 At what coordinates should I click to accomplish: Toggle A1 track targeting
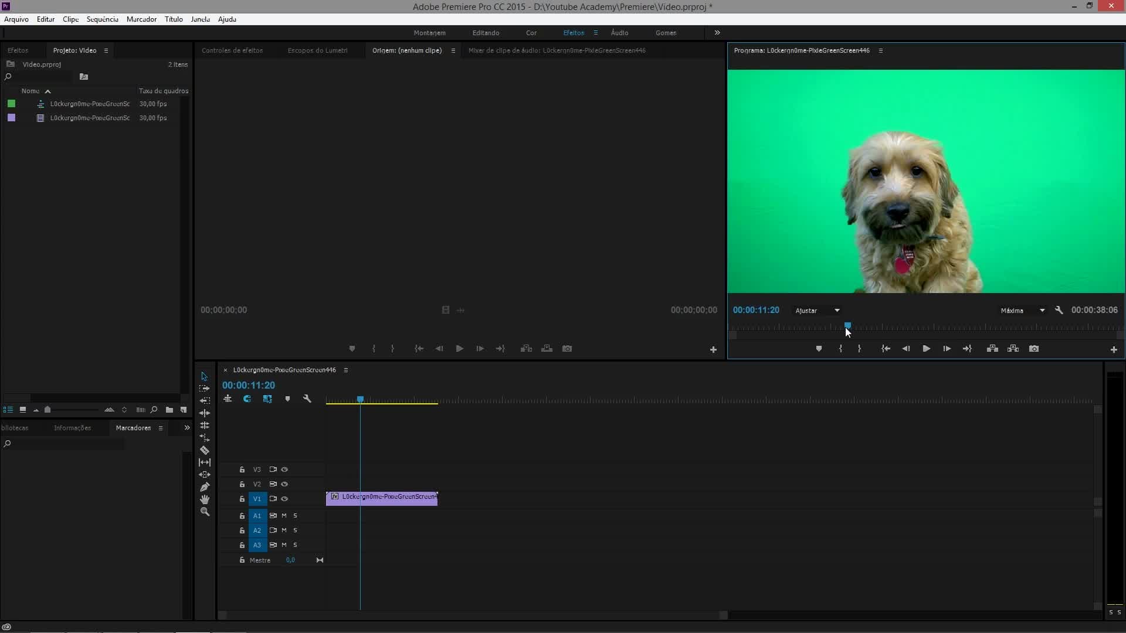(x=257, y=516)
